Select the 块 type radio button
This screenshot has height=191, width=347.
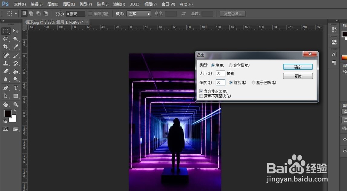[213, 66]
